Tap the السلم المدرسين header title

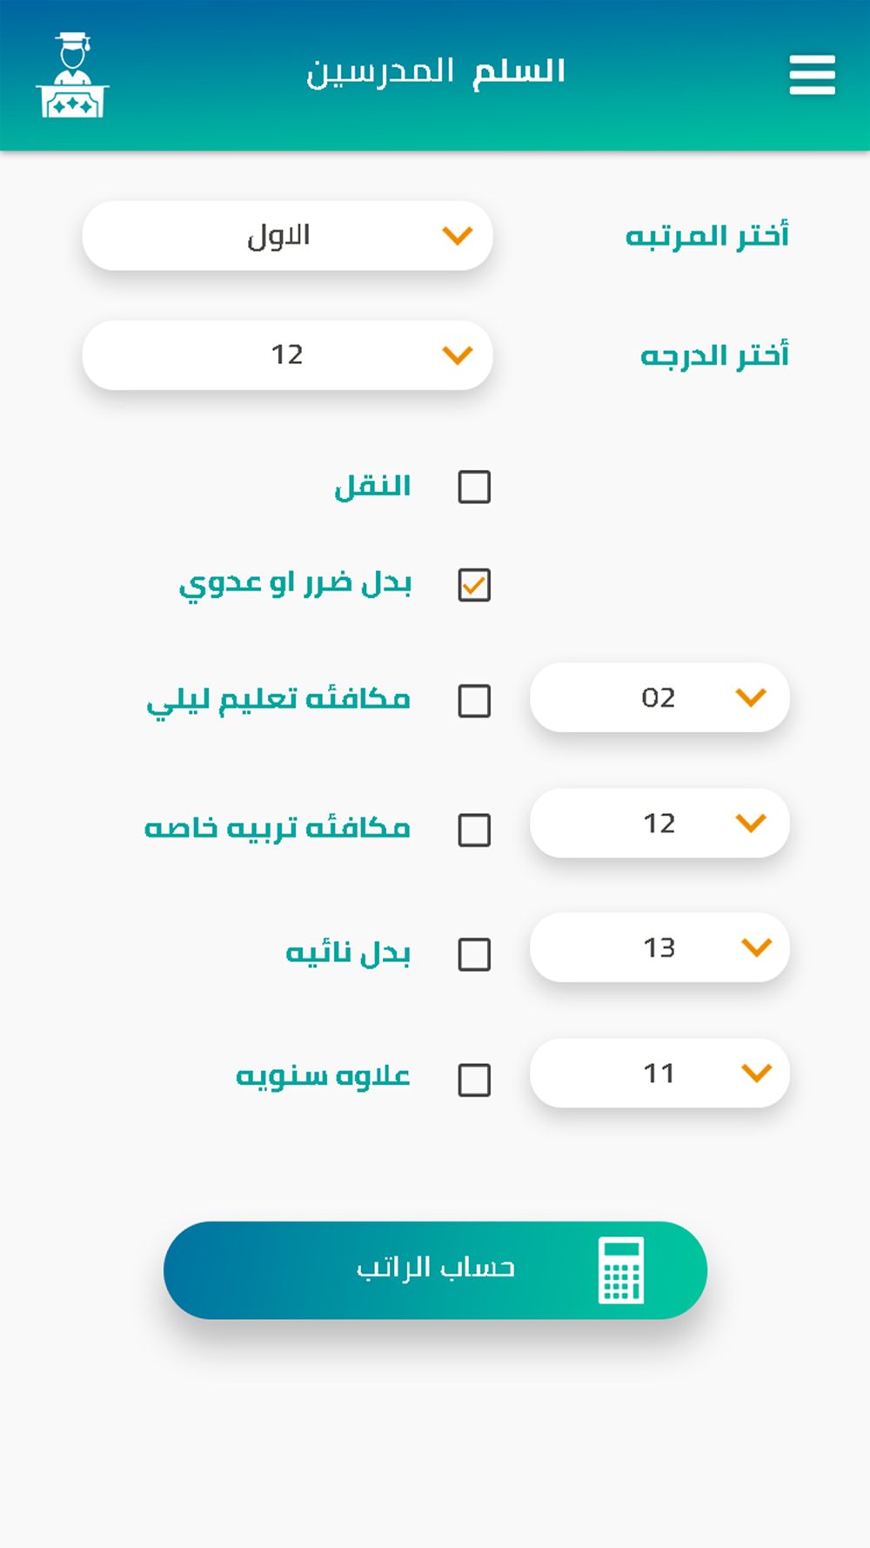tap(436, 71)
